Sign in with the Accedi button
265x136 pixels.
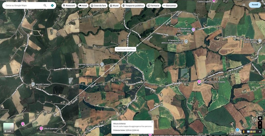[x=255, y=5]
